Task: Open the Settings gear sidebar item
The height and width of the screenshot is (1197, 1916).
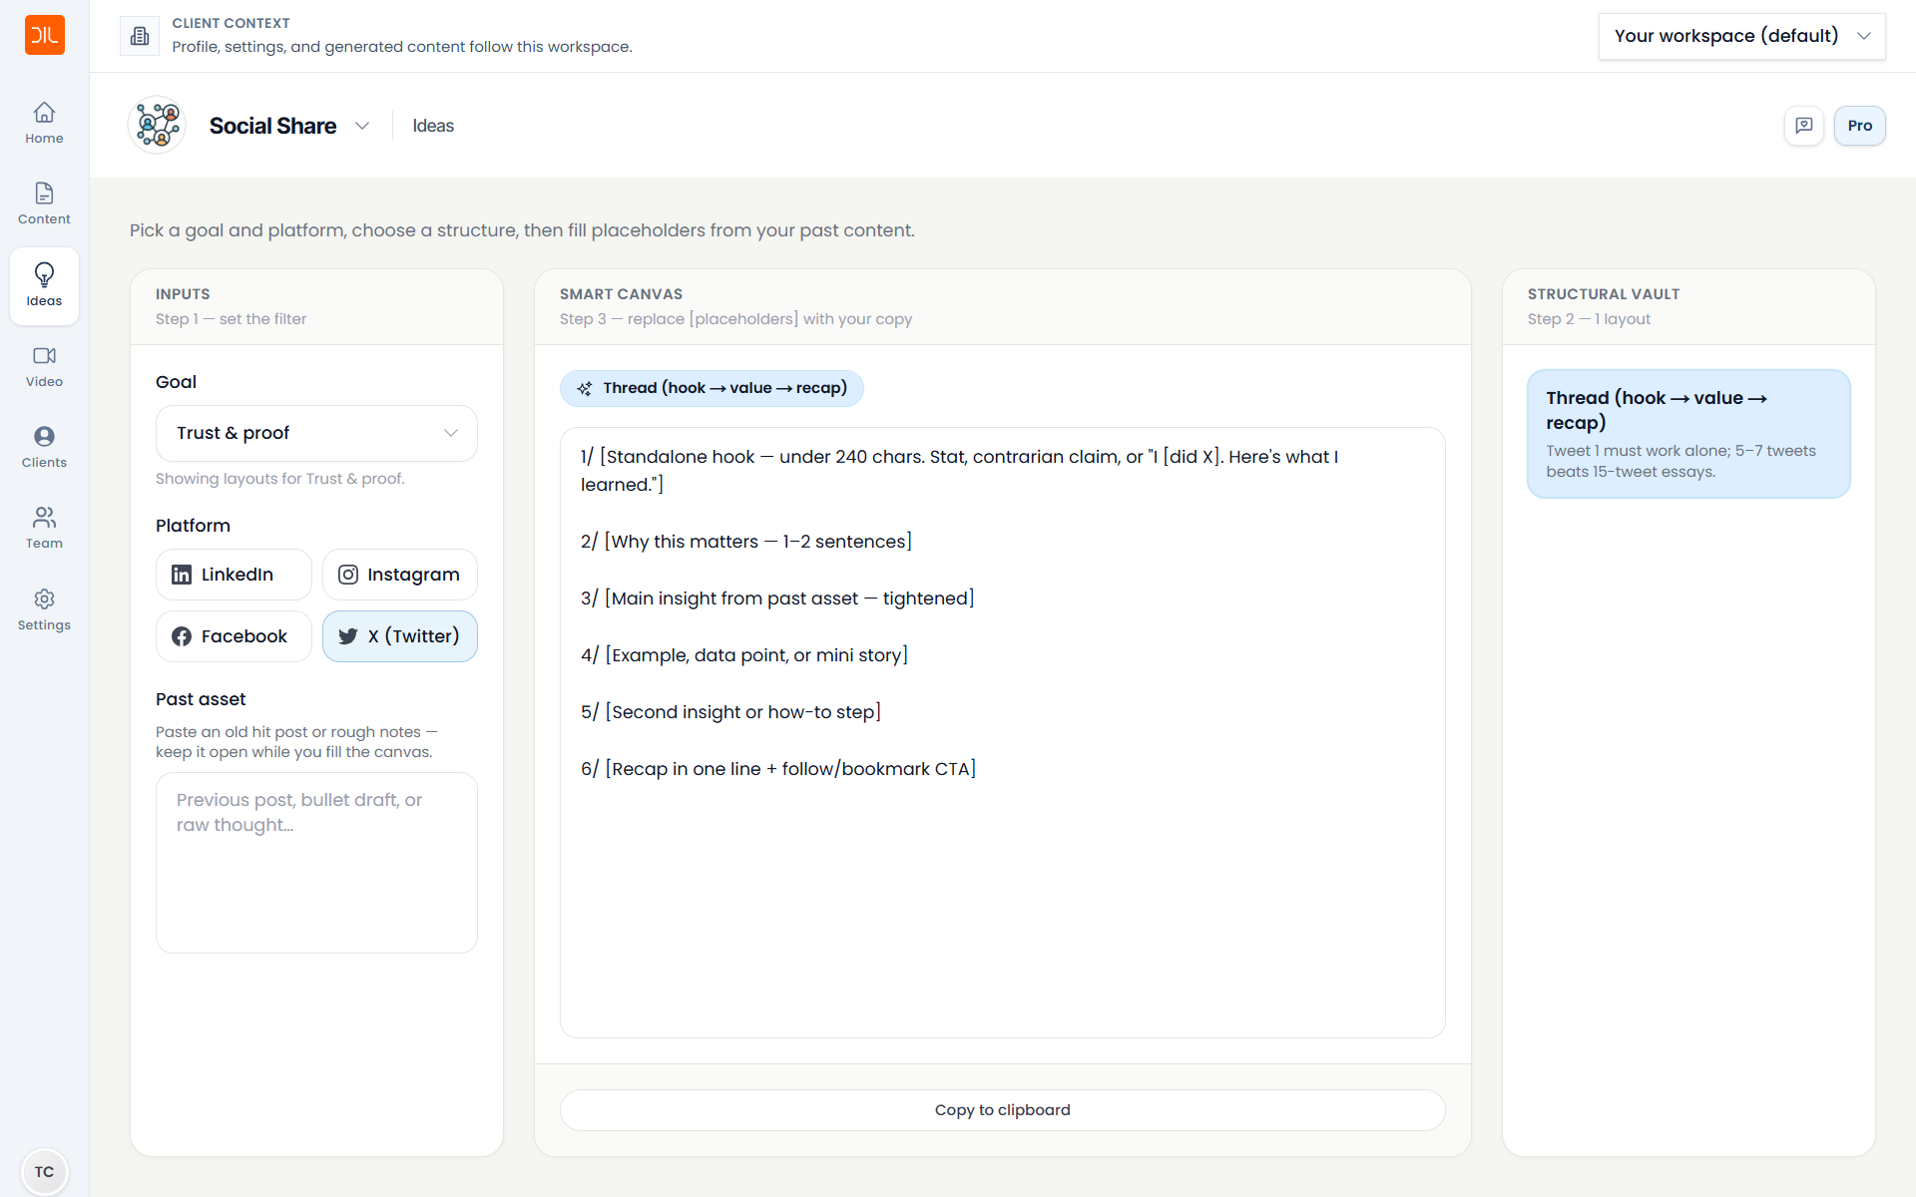Action: (44, 610)
